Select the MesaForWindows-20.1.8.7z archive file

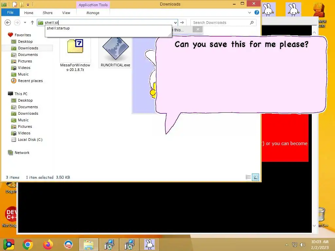click(x=75, y=55)
